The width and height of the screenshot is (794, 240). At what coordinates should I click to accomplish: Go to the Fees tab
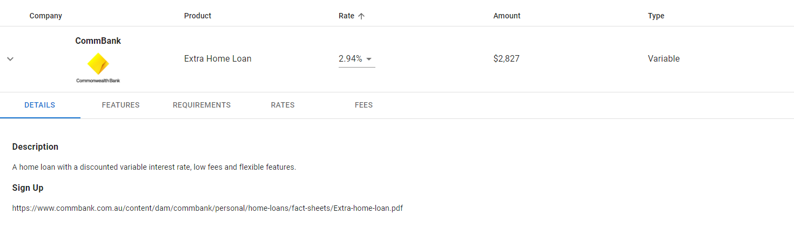[364, 105]
